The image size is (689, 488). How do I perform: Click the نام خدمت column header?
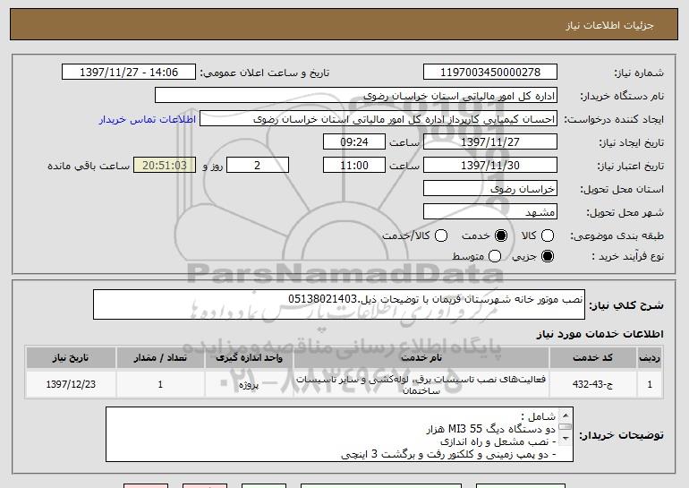coord(421,357)
